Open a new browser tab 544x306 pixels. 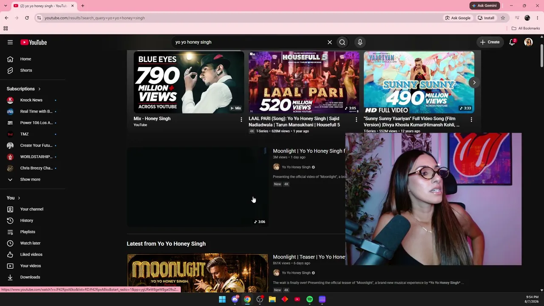pos(82,6)
